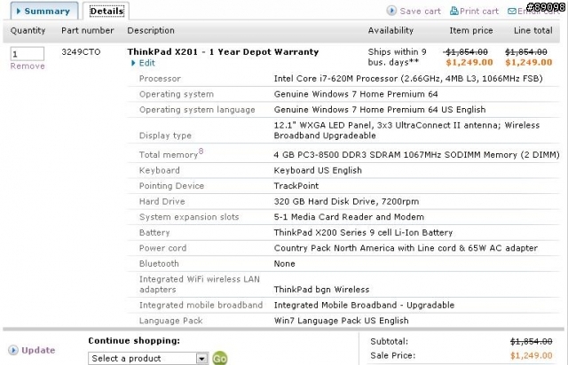Click the arrow icon beside Edit
This screenshot has height=365, width=568.
[133, 63]
